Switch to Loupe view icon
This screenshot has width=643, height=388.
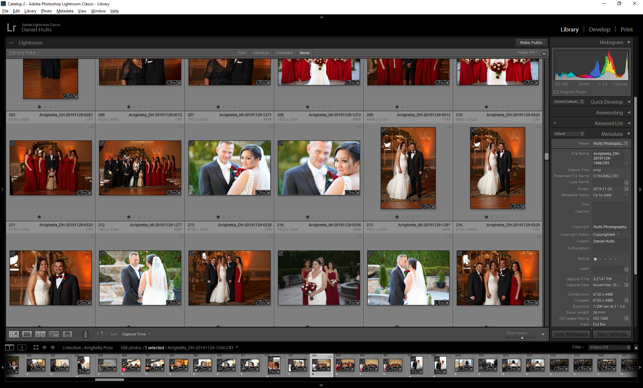click(x=27, y=334)
